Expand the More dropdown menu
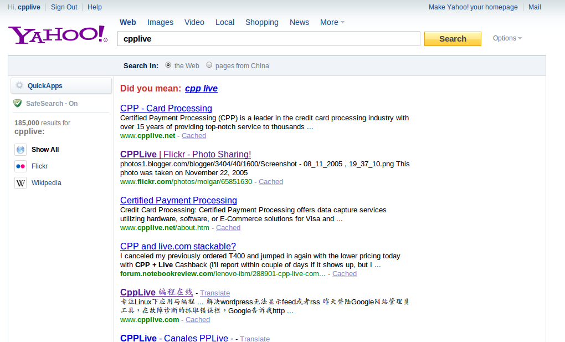565x342 pixels. 332,22
